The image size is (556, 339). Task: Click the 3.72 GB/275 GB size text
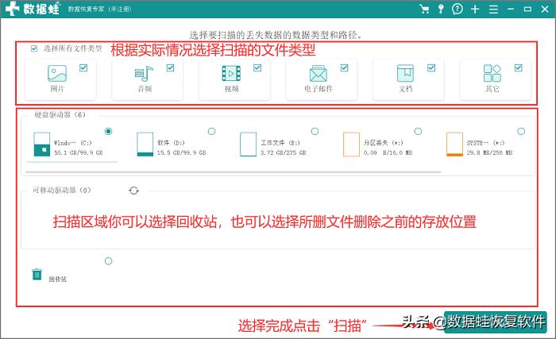point(284,153)
